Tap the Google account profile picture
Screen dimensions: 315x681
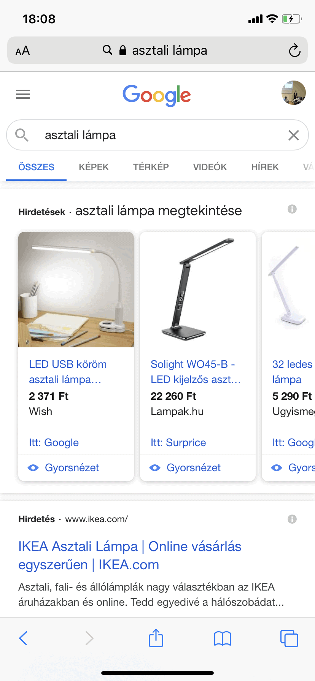293,93
